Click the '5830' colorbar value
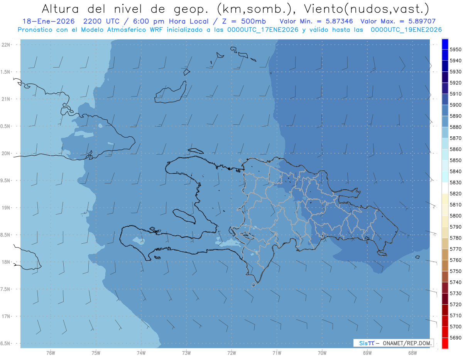Screen dimensions: 463x358 pos(456,183)
